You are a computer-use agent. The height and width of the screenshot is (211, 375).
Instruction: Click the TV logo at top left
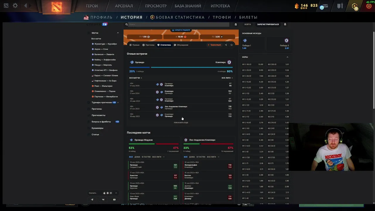coord(105,24)
